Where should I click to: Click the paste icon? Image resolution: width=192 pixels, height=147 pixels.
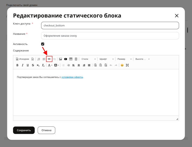95,65
